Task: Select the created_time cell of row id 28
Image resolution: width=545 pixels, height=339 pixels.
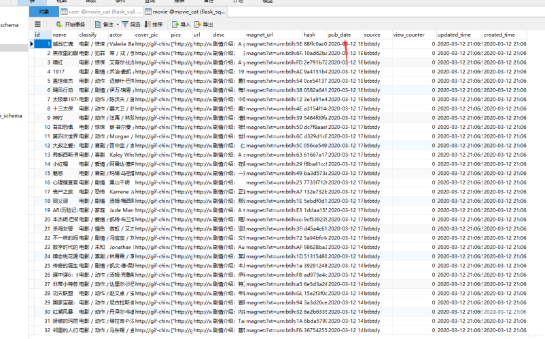Action: (x=505, y=294)
